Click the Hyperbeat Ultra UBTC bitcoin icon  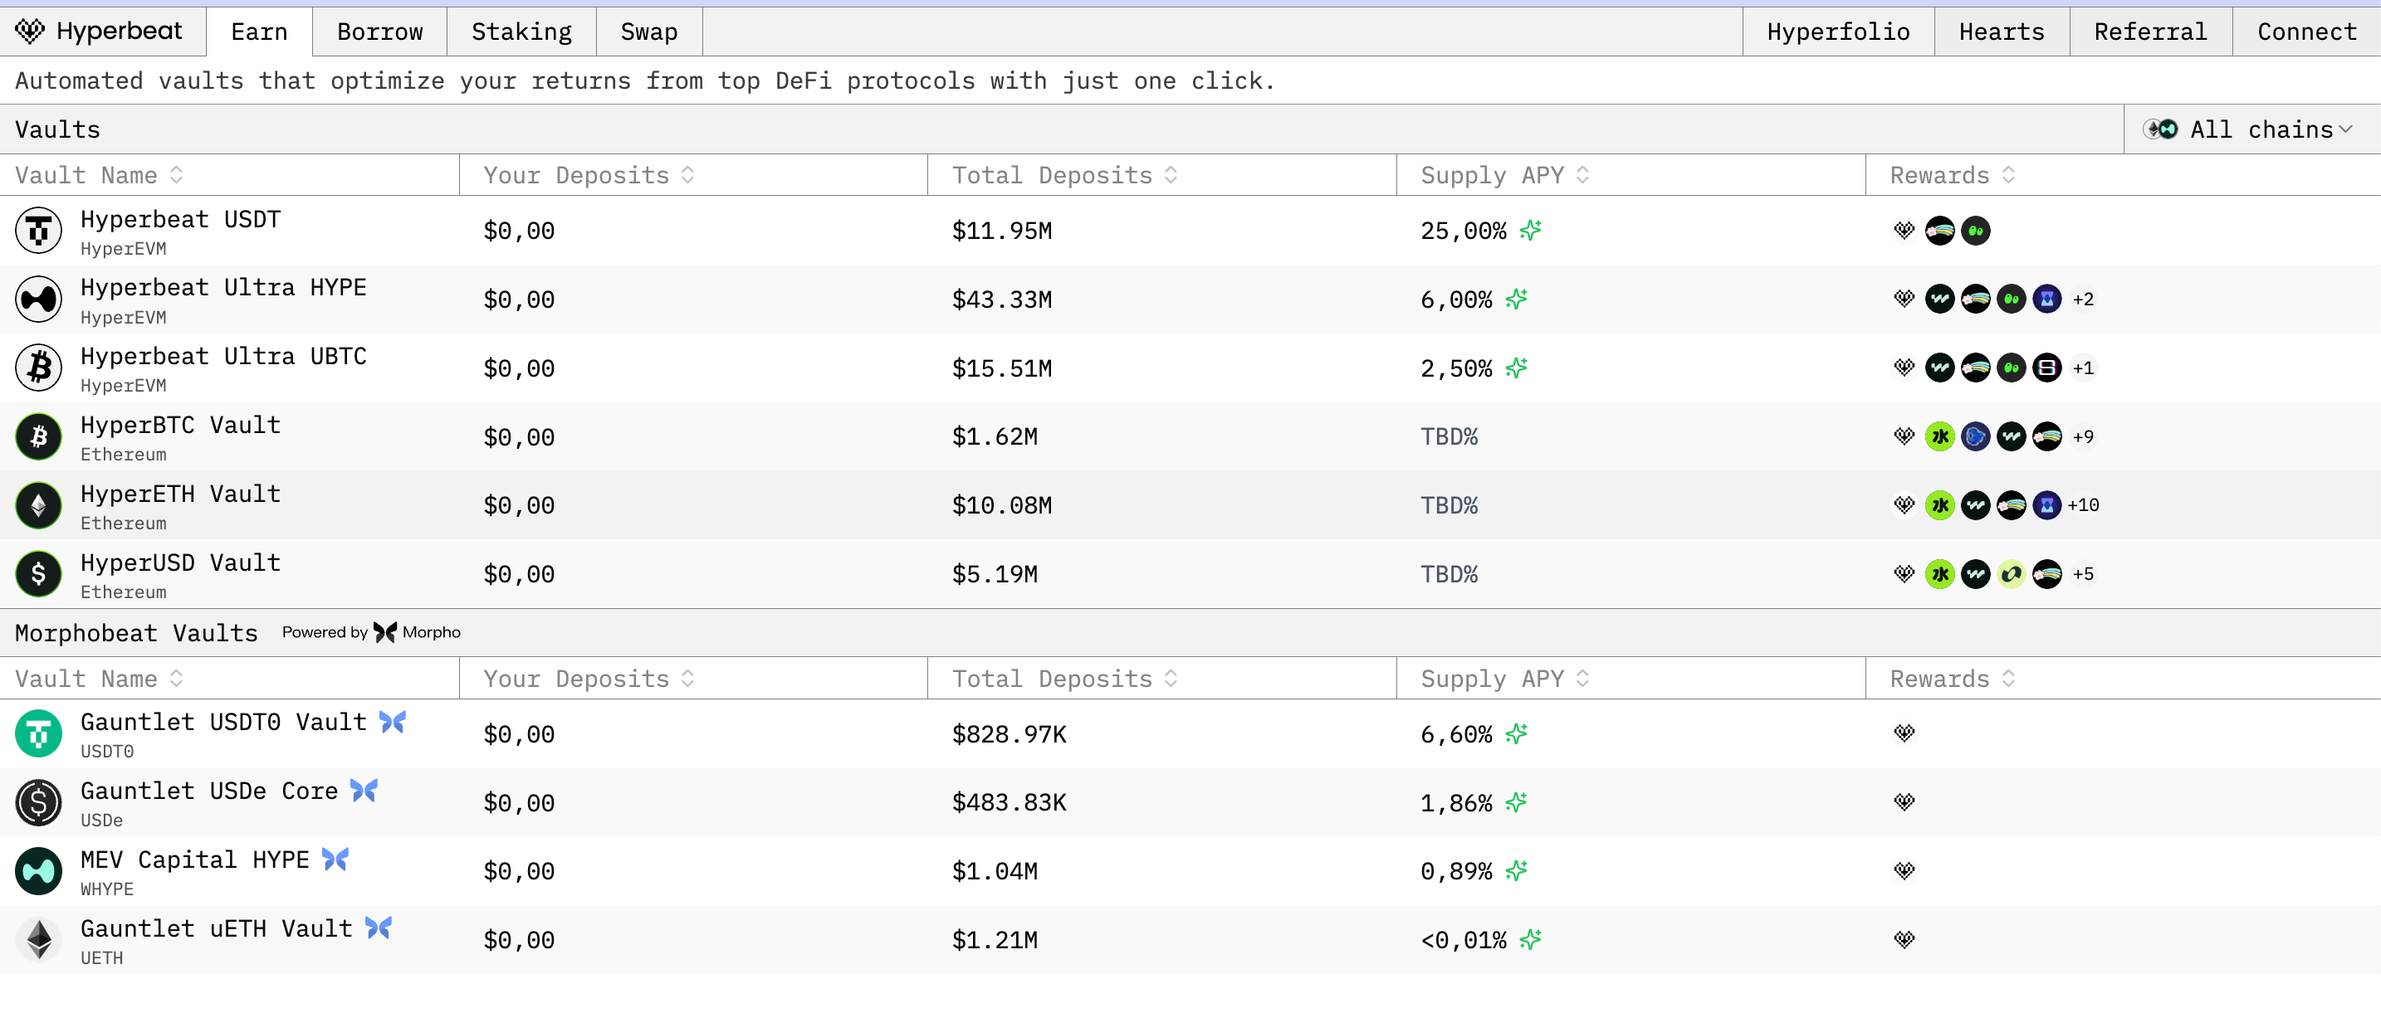(x=39, y=368)
